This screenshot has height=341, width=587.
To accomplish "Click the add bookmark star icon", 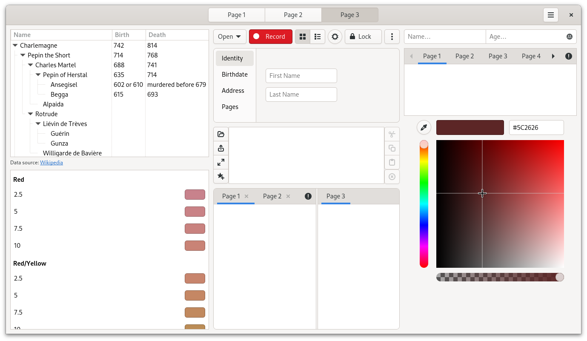I will (x=221, y=176).
